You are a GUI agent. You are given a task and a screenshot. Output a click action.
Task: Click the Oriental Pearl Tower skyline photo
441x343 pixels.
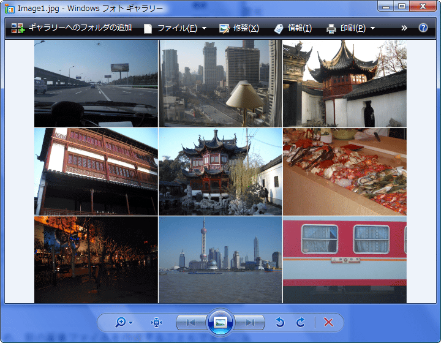click(x=221, y=258)
